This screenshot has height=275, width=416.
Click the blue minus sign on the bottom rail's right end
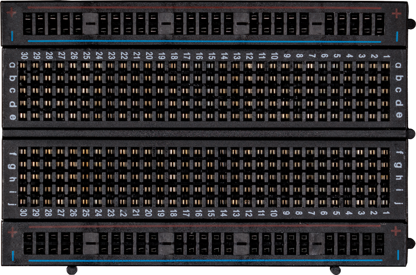pos(398,255)
